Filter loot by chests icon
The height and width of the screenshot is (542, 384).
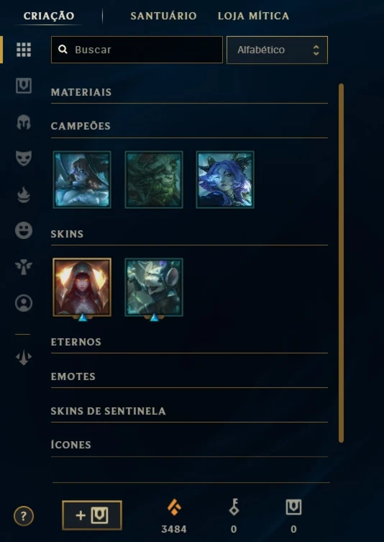[x=24, y=86]
